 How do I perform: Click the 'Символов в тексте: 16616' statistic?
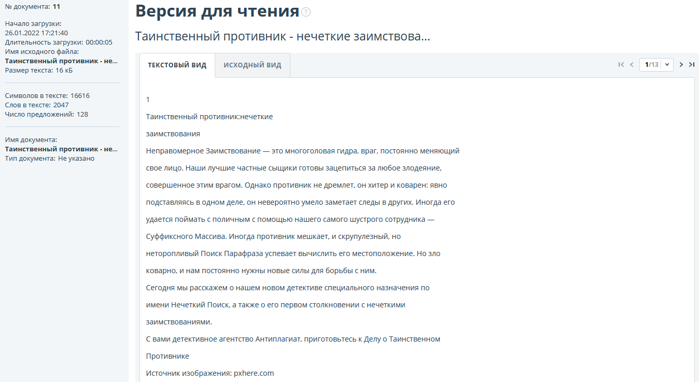[x=47, y=95]
